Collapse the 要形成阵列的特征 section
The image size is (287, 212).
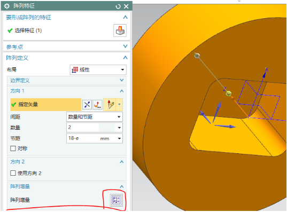coord(126,17)
